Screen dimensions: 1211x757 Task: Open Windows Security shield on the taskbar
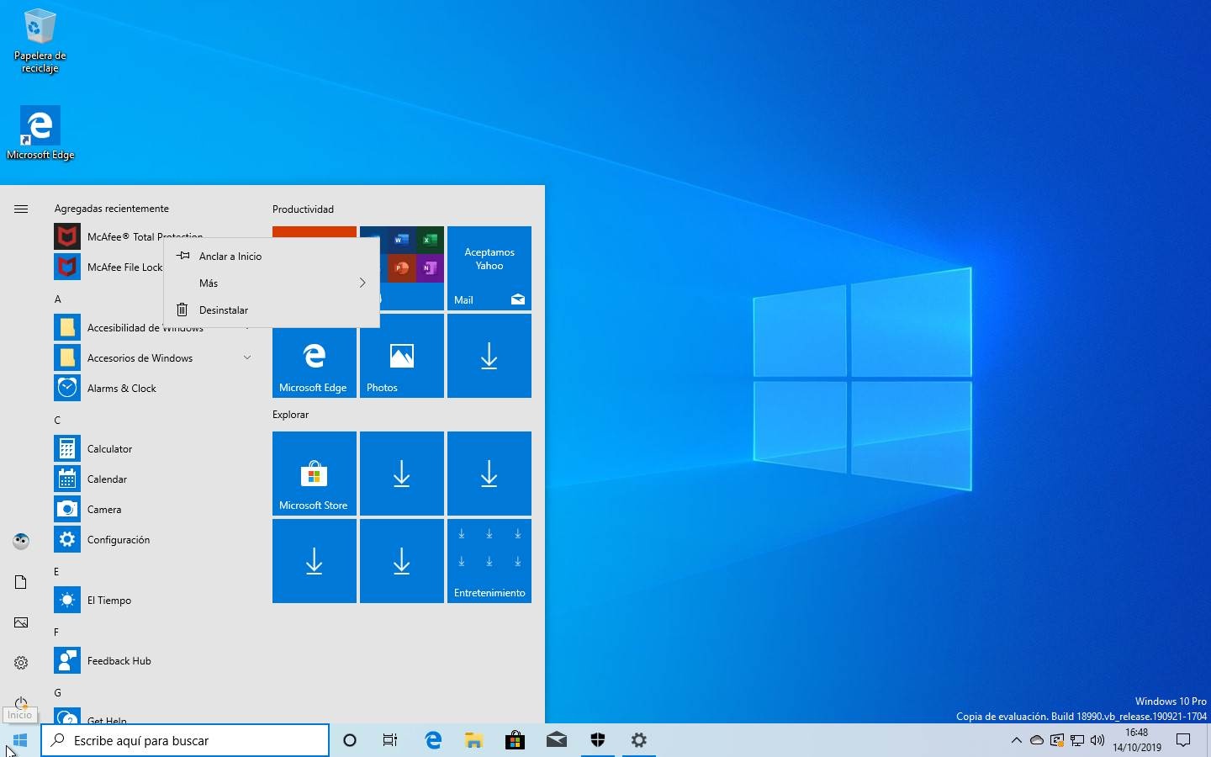coord(598,740)
